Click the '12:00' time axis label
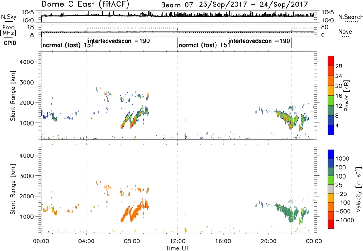The height and width of the screenshot is (251, 363). (x=177, y=241)
